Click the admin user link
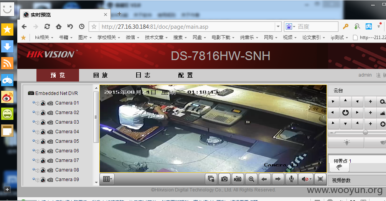 365,75
